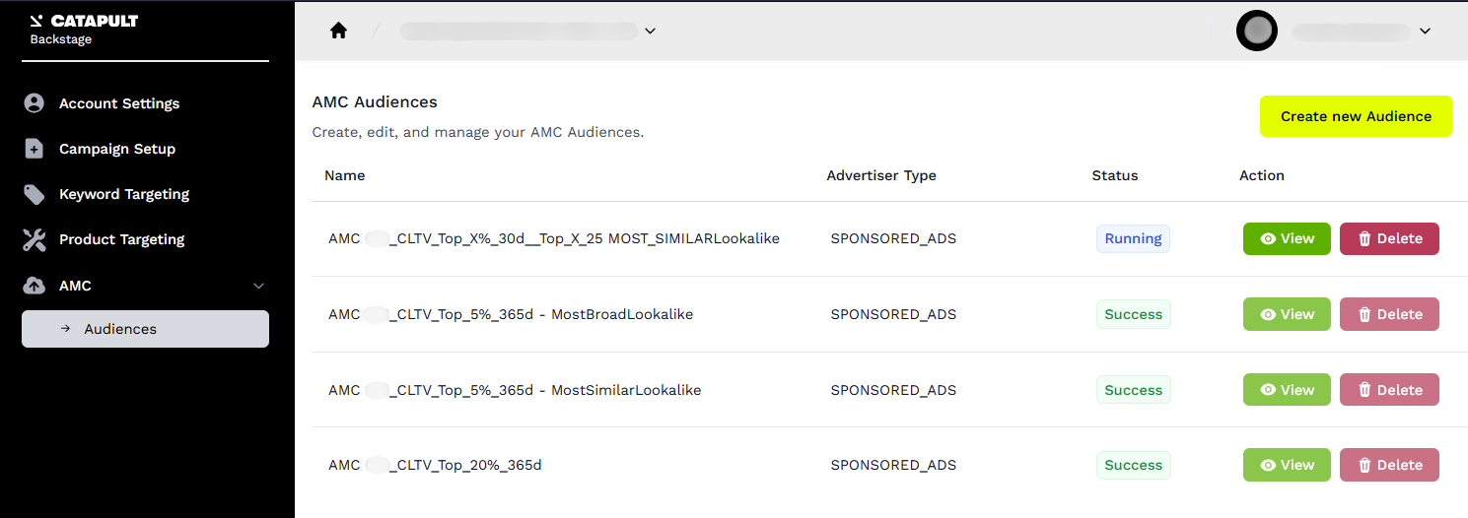Click the Campaign Setup document icon

35,149
